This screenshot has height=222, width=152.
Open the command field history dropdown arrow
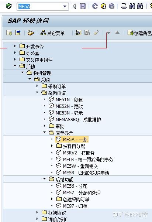pos(65,7)
